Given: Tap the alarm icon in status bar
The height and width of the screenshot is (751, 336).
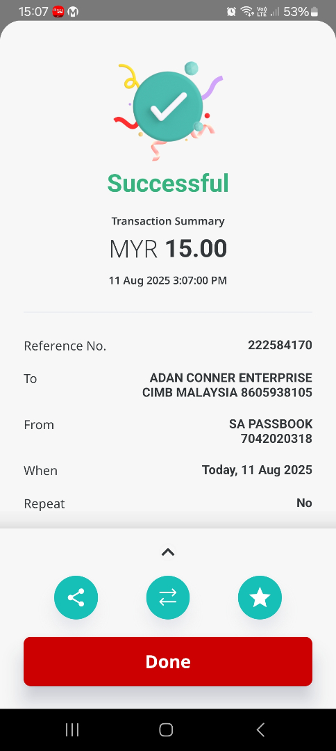Looking at the screenshot, I should tap(231, 12).
